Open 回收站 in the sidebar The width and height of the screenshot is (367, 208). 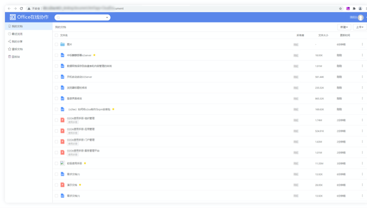[15, 57]
